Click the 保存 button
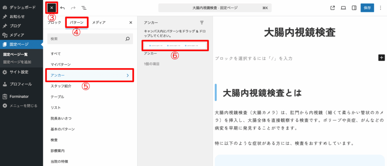The image size is (387, 166). coord(367,8)
